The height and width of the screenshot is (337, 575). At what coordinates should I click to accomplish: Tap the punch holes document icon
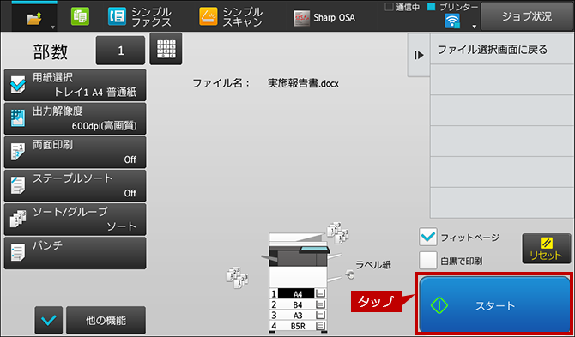click(x=18, y=253)
